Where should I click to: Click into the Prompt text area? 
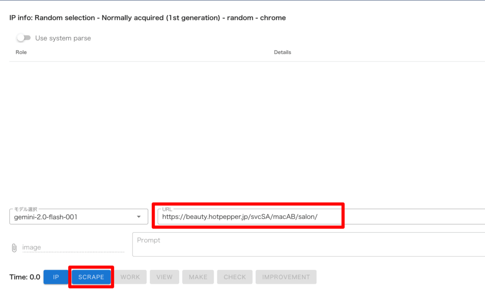tap(308, 244)
